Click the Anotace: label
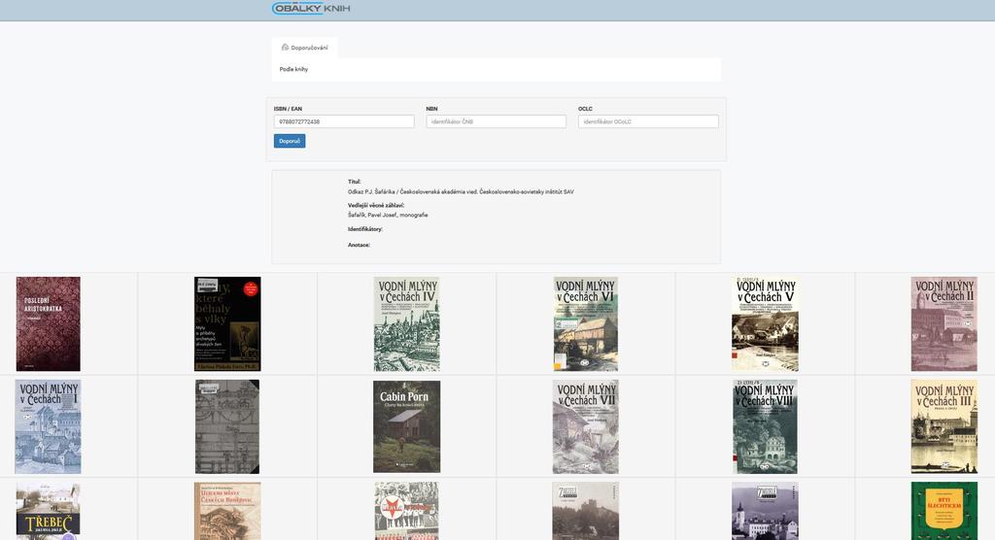The image size is (995, 540). pyautogui.click(x=359, y=245)
